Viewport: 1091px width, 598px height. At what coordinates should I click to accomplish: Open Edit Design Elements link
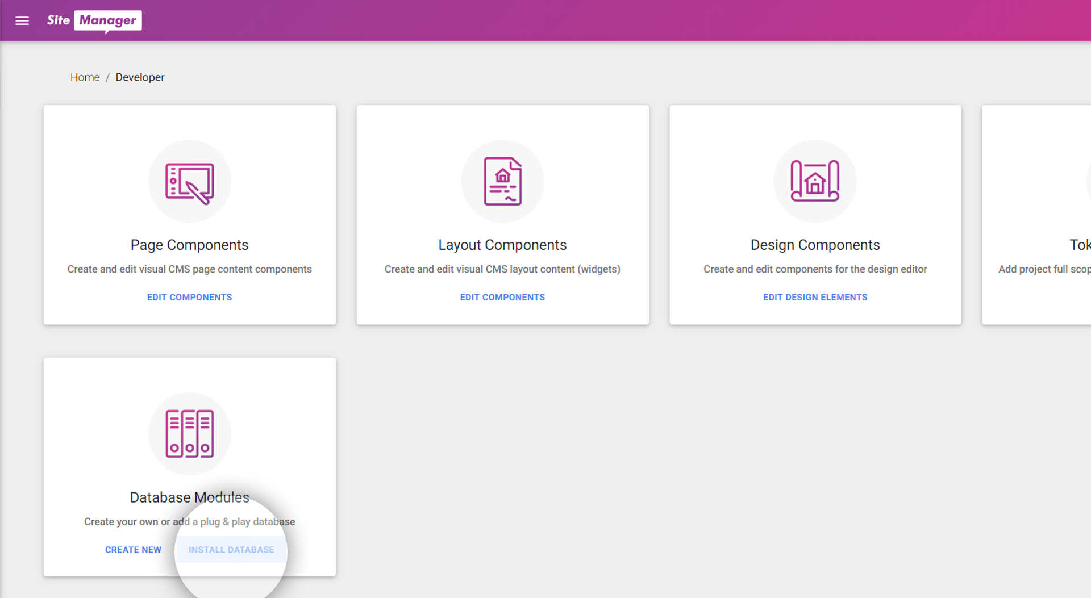(815, 297)
